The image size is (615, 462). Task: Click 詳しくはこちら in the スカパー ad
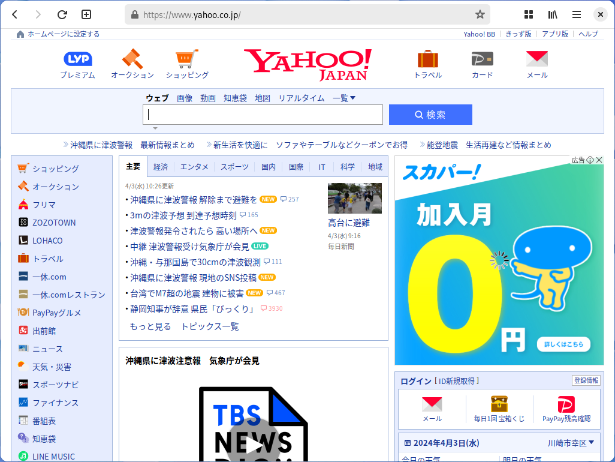click(563, 344)
